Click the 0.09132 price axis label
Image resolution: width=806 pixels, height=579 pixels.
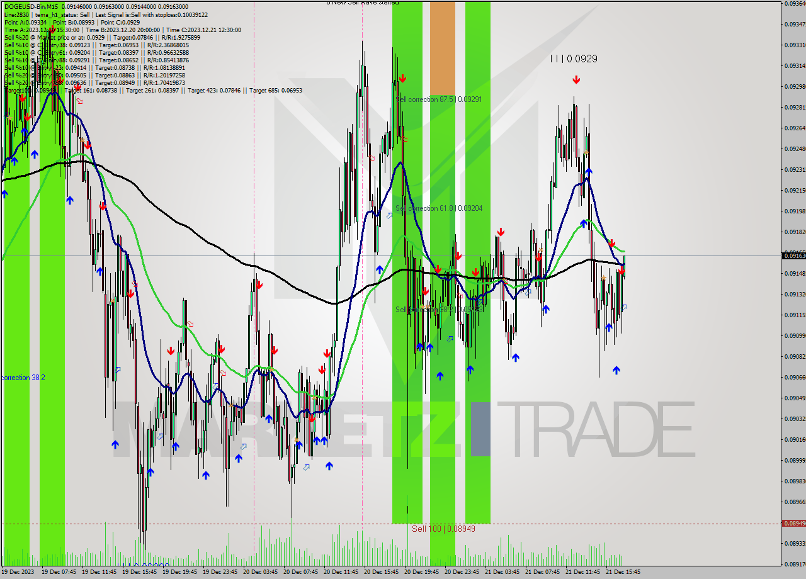(795, 294)
